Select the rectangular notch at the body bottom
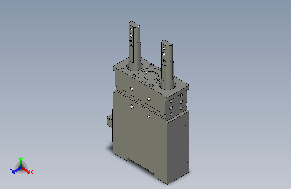Viewport: 291px width, 189px height. (x=141, y=166)
